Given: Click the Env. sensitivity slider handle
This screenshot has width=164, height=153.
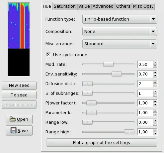Looking at the screenshot, I should pos(117,74).
